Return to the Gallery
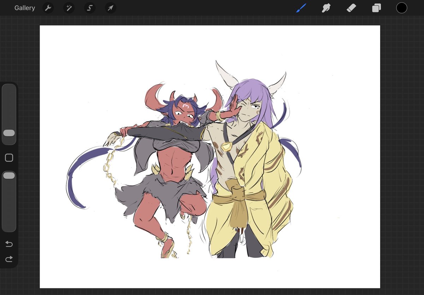This screenshot has height=295, width=424. point(25,8)
